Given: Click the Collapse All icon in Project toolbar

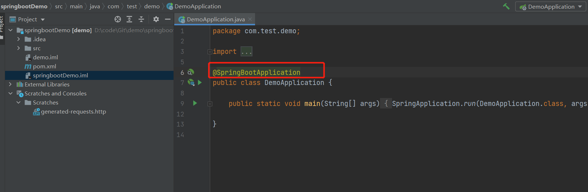Looking at the screenshot, I should pos(141,19).
